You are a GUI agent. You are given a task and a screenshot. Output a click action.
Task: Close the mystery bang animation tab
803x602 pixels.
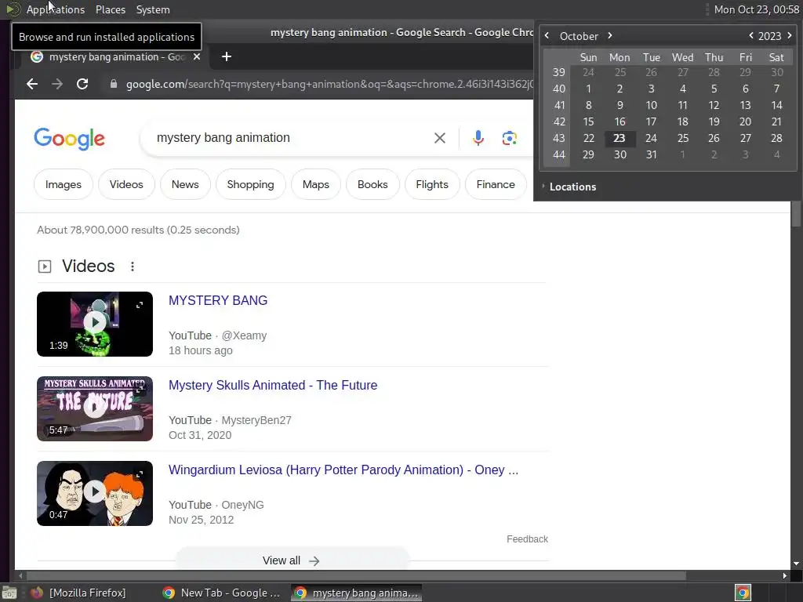(x=197, y=56)
